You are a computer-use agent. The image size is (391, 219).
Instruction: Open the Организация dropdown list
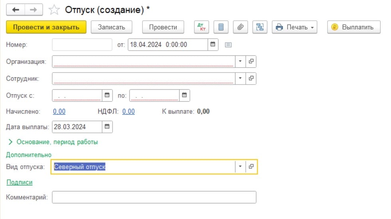pyautogui.click(x=240, y=61)
